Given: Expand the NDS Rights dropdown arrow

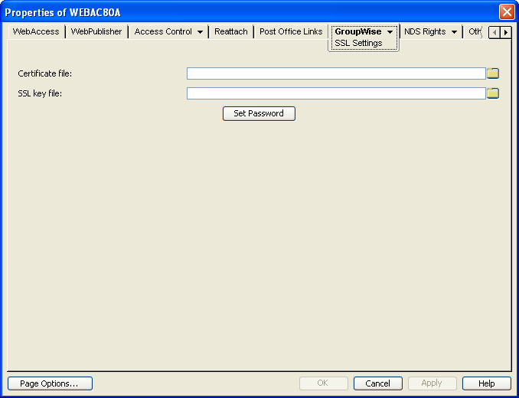Looking at the screenshot, I should [x=455, y=32].
